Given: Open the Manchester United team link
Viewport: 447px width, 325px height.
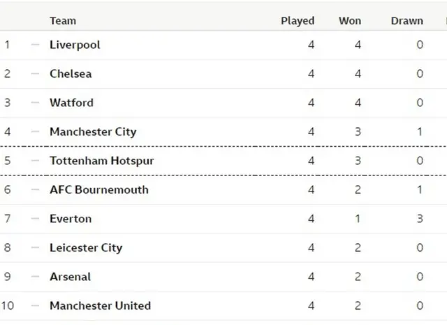Looking at the screenshot, I should click(x=100, y=305).
